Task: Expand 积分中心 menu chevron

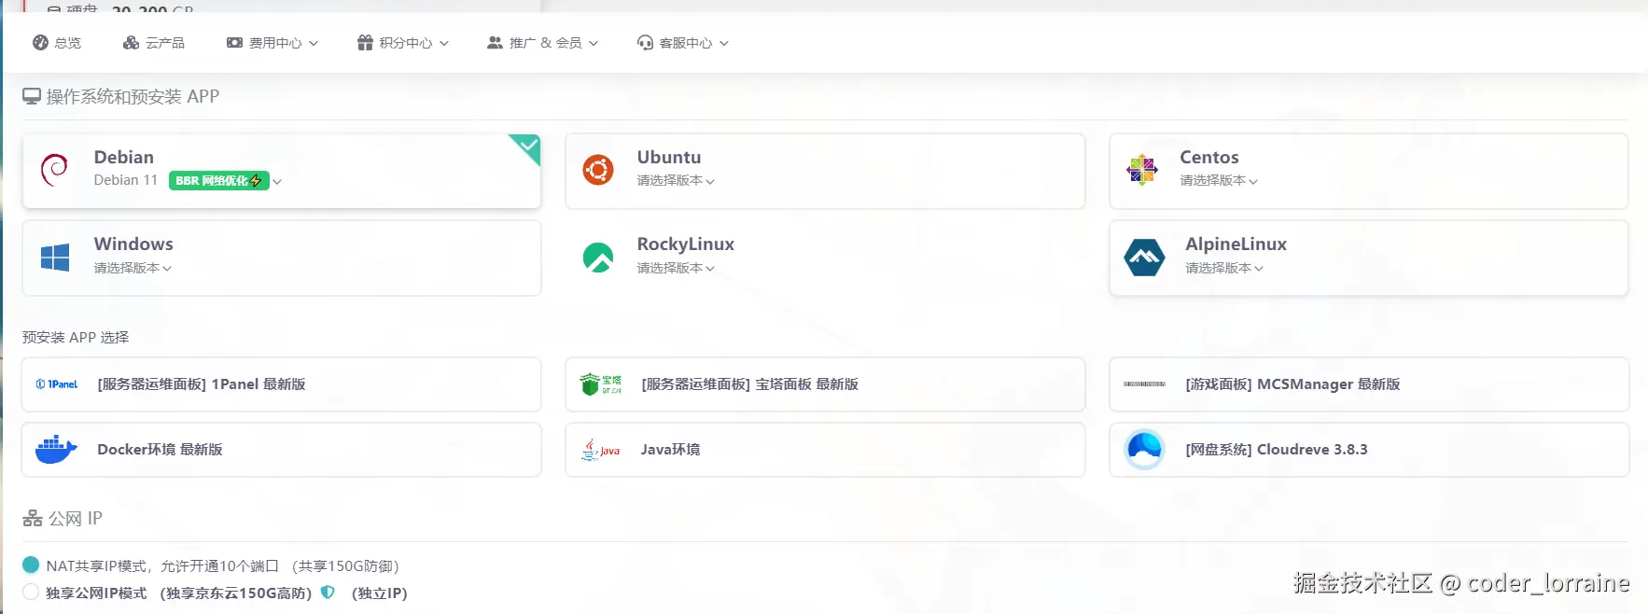Action: (444, 43)
